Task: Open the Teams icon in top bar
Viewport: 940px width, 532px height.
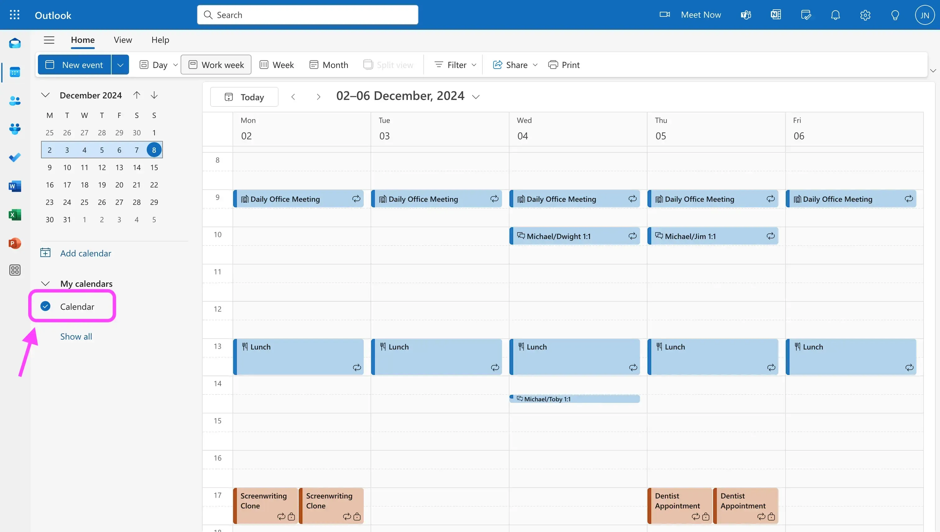Action: point(745,15)
